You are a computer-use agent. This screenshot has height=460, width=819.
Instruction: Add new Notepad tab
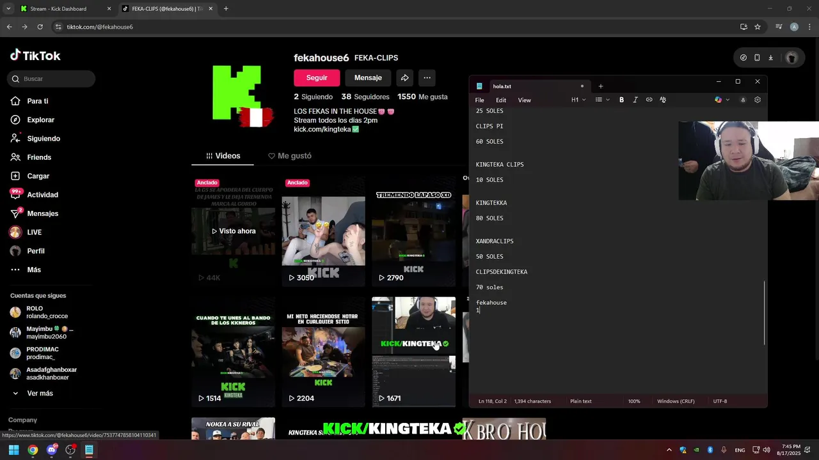600,86
